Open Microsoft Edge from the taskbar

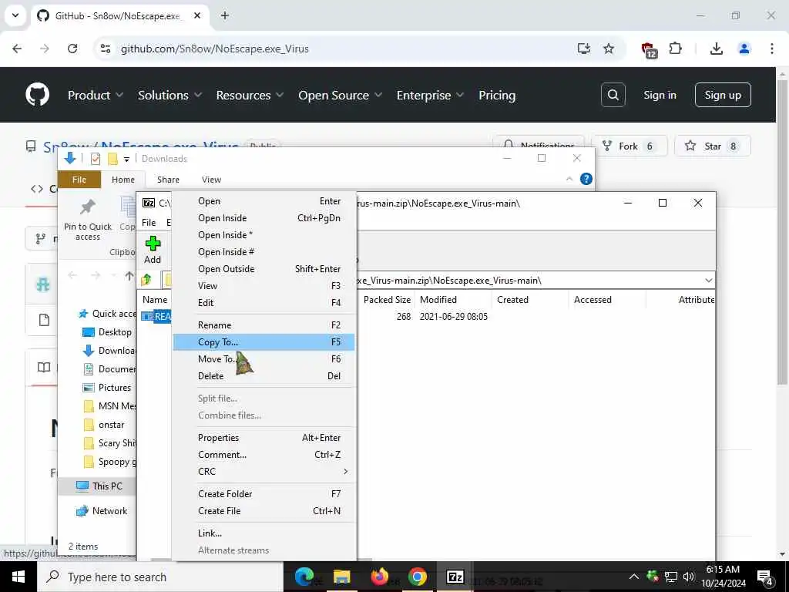[x=304, y=577]
